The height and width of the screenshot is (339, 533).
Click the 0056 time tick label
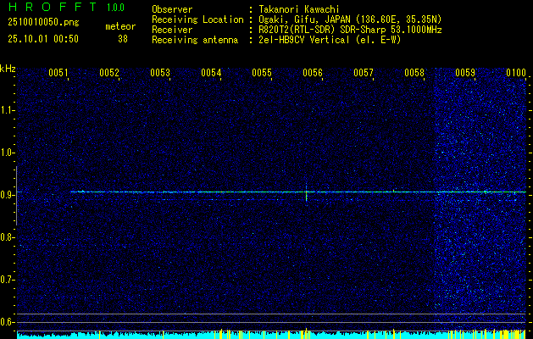(313, 72)
